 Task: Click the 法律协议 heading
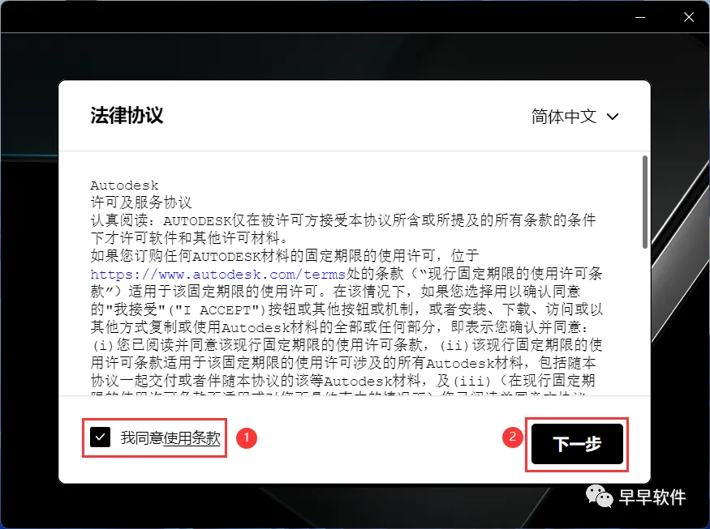pyautogui.click(x=127, y=116)
